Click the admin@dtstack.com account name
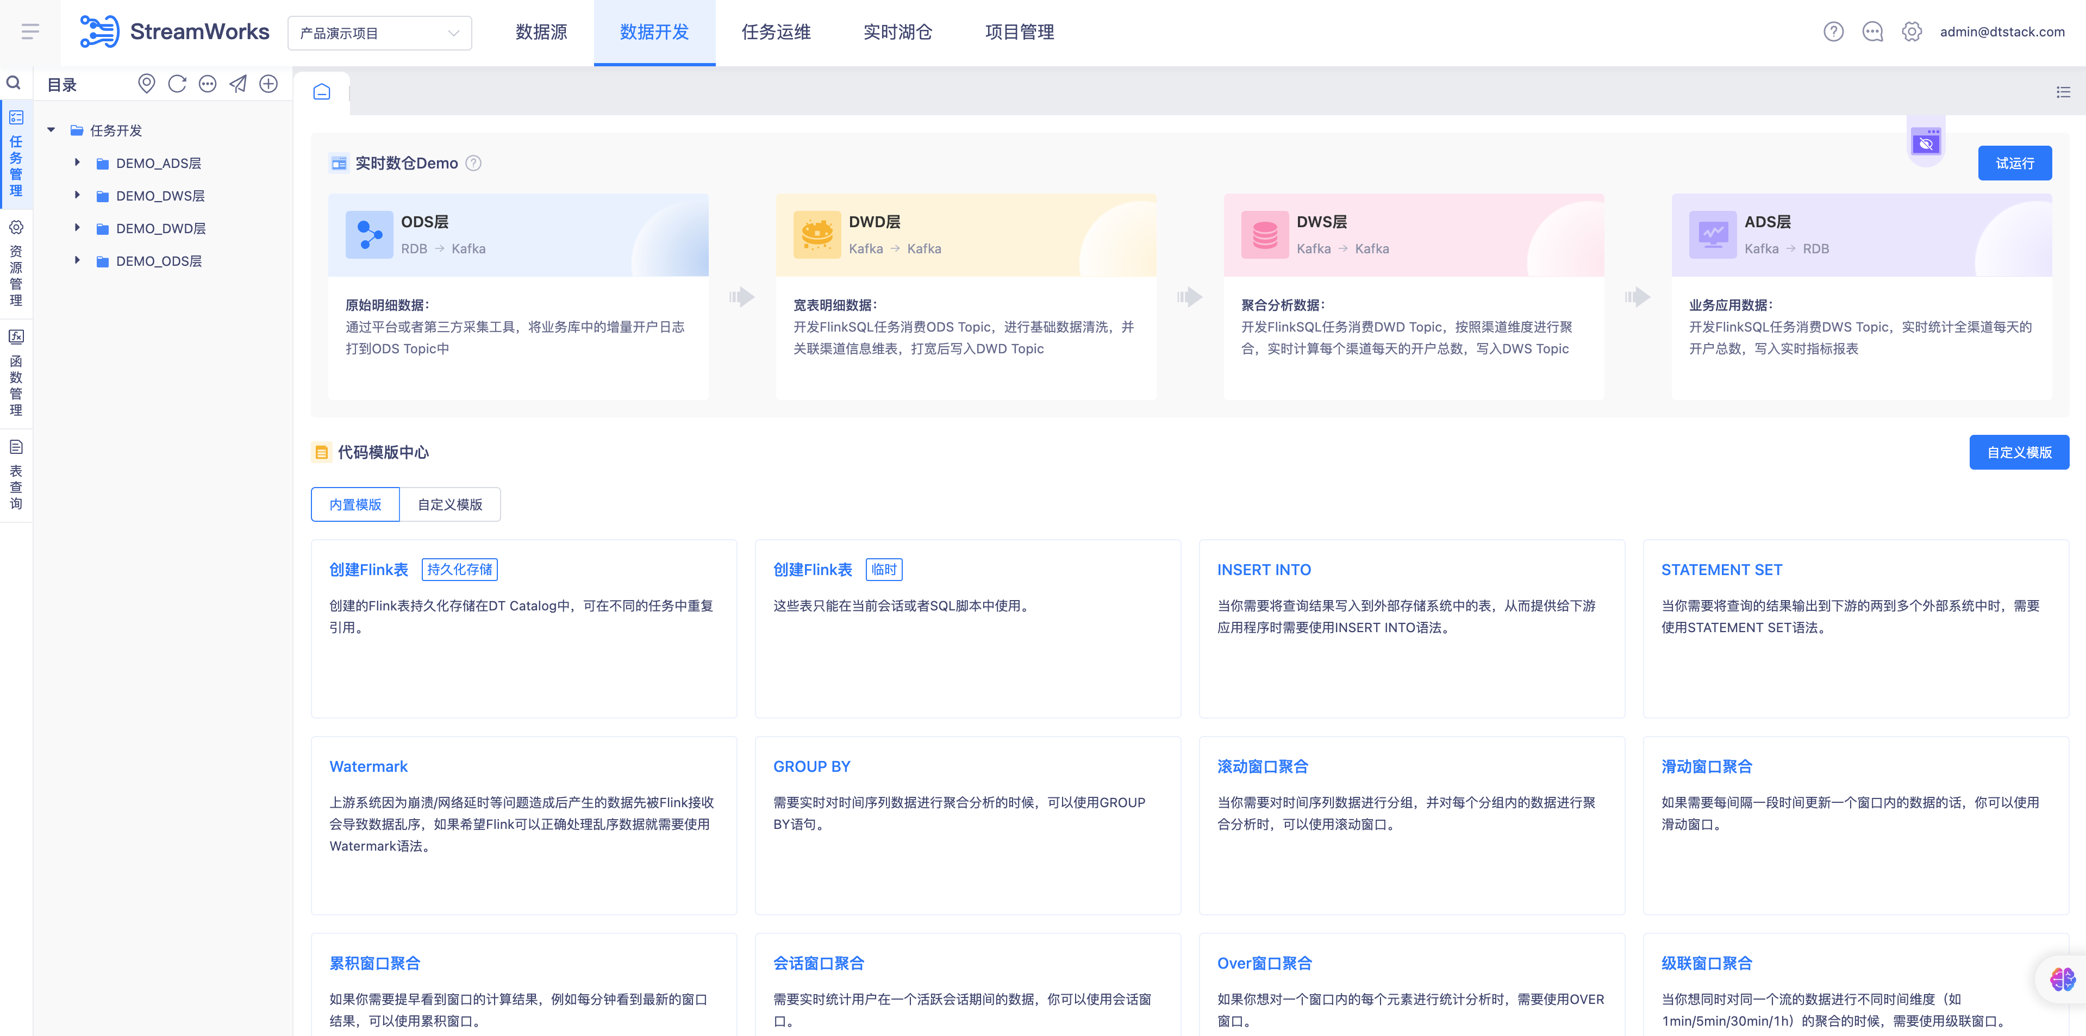The width and height of the screenshot is (2086, 1036). click(2002, 32)
